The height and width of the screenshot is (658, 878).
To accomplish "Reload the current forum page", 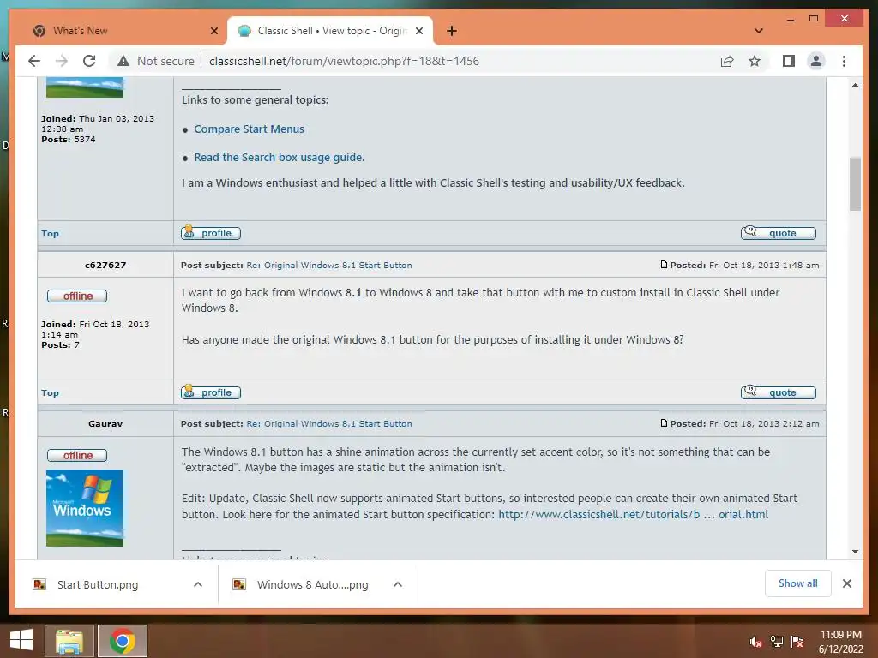I will pos(89,61).
